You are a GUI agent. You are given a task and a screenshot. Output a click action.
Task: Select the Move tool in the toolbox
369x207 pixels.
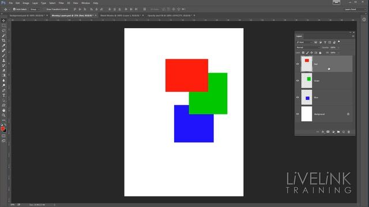[3, 21]
